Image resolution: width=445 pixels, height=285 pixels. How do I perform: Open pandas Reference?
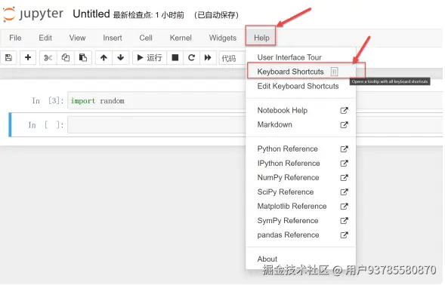[301, 234]
